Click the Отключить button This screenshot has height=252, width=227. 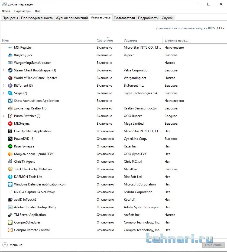pos(213,245)
